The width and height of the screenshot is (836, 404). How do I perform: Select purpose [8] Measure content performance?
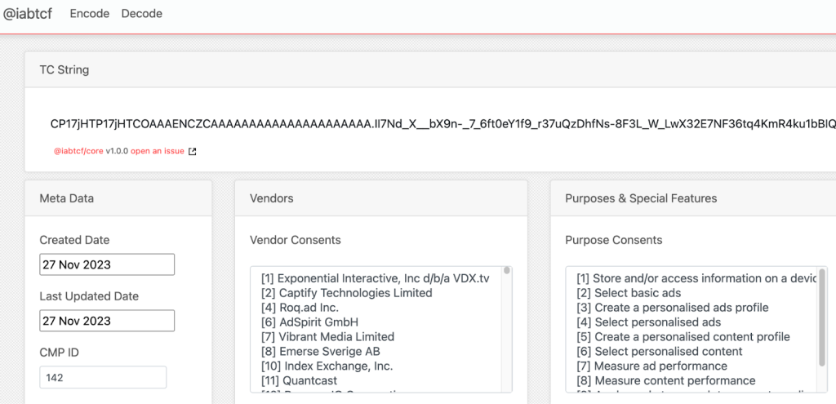tap(666, 380)
